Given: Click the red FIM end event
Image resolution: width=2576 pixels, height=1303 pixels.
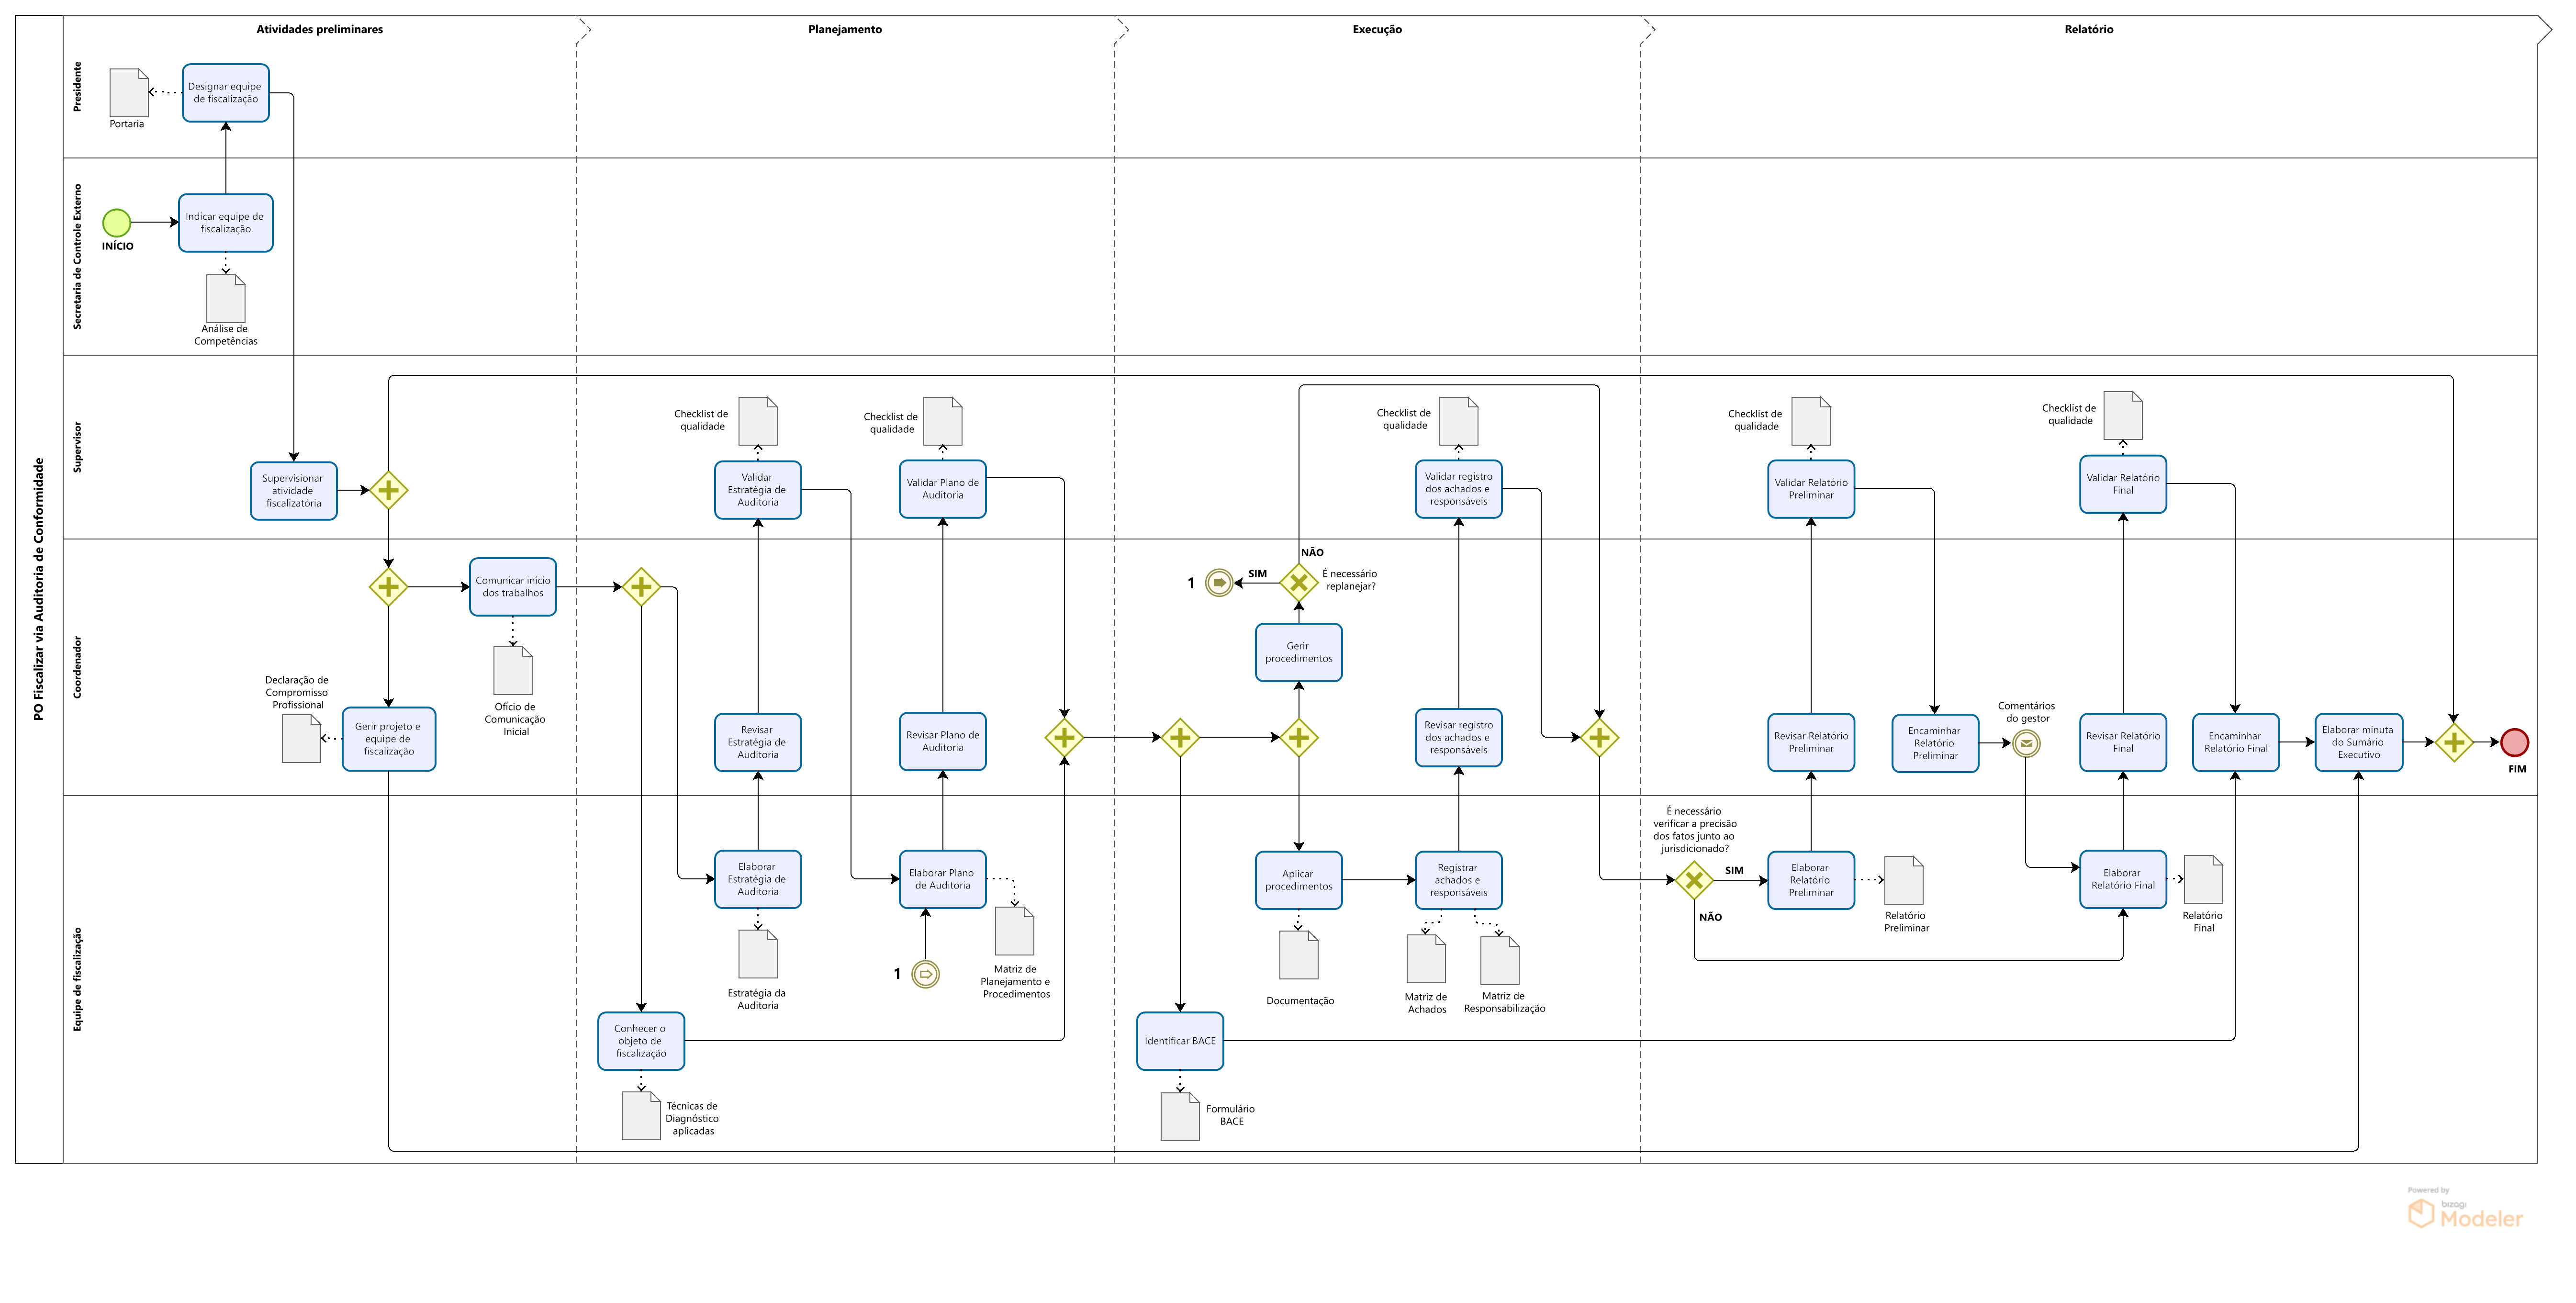Looking at the screenshot, I should [x=2515, y=743].
